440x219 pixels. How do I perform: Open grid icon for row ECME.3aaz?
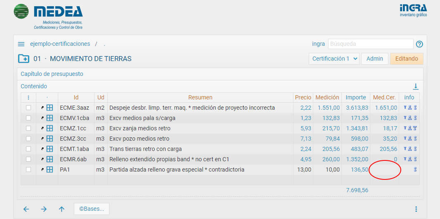coord(50,108)
